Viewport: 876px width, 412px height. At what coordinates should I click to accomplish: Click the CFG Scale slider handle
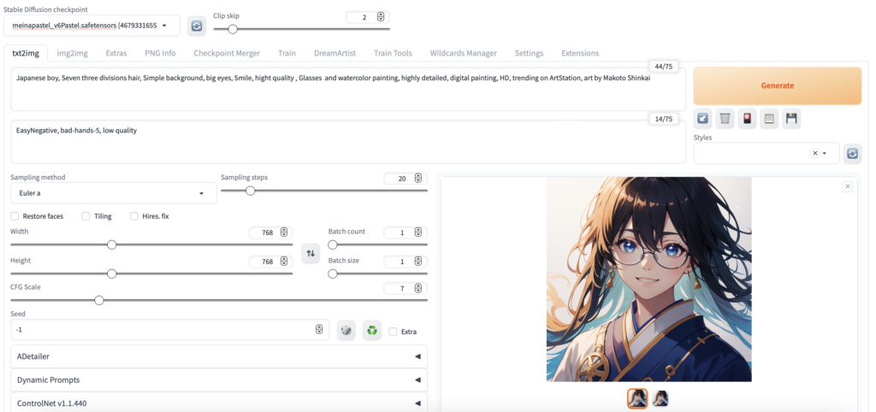coord(99,300)
